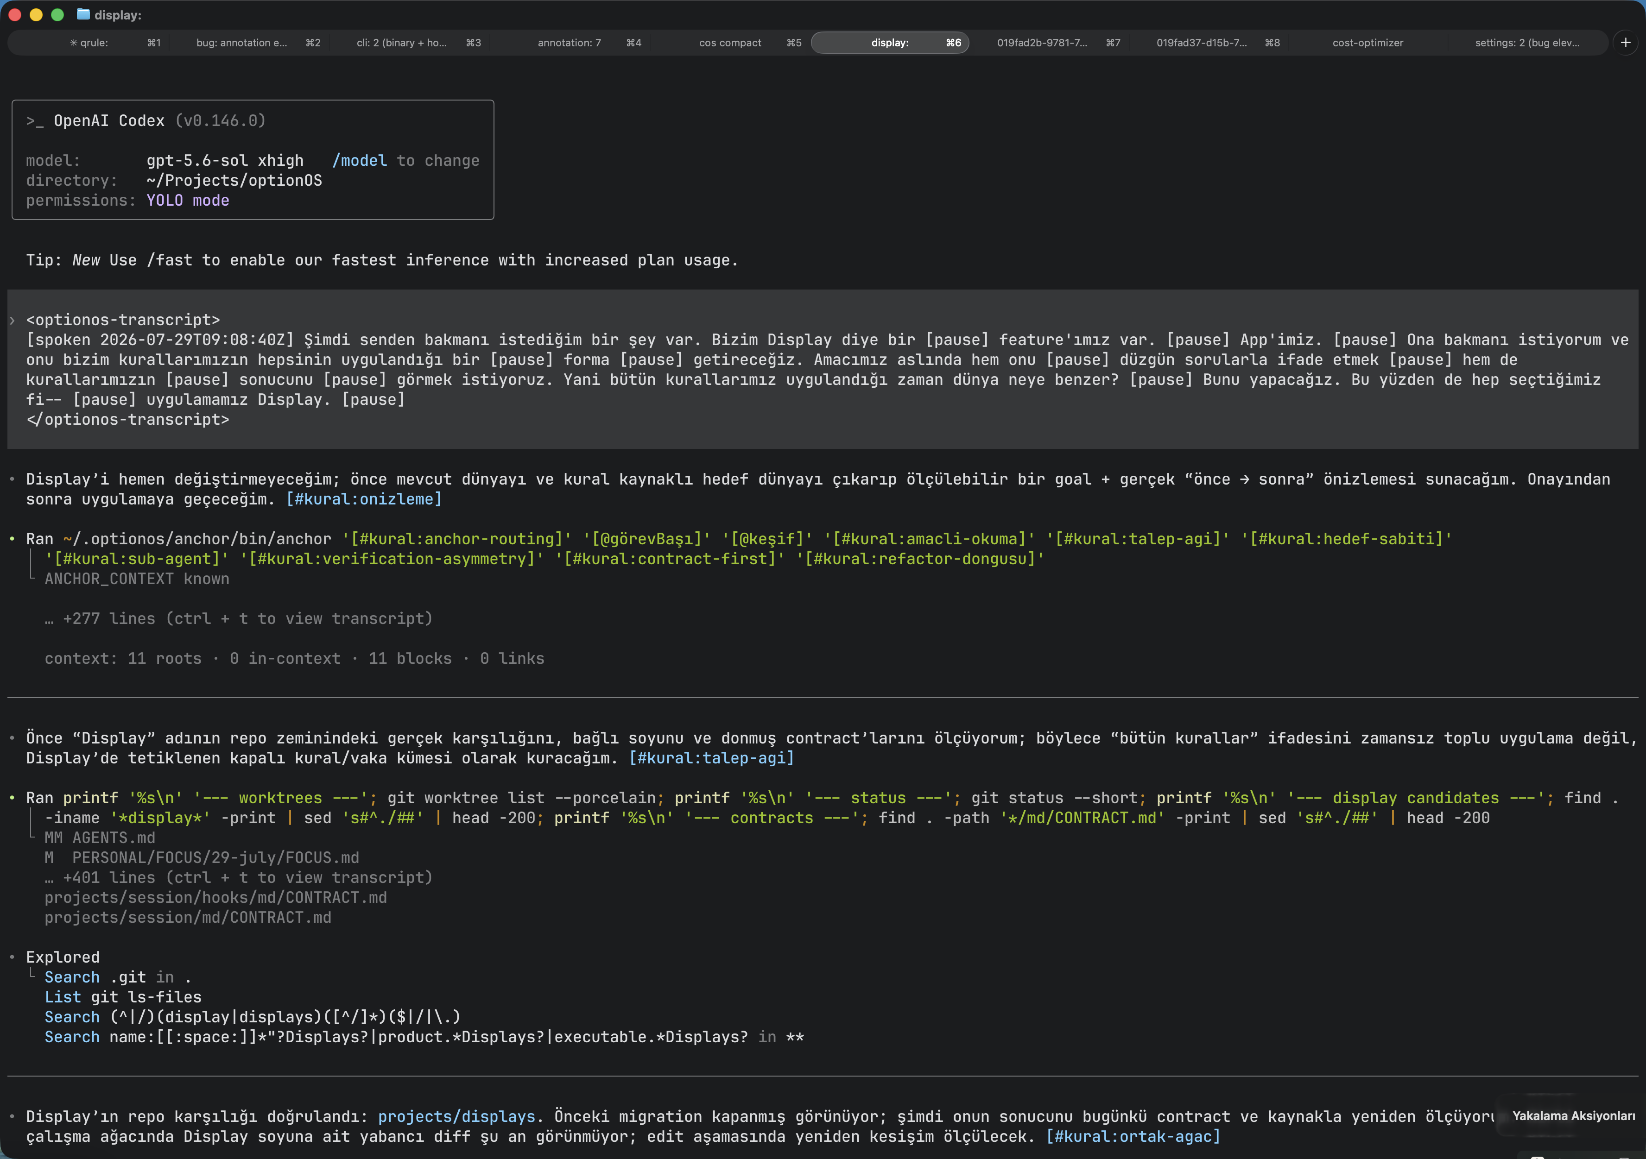This screenshot has height=1159, width=1646.
Task: Click the 'YOLO mode' permissions value
Action: coord(188,201)
